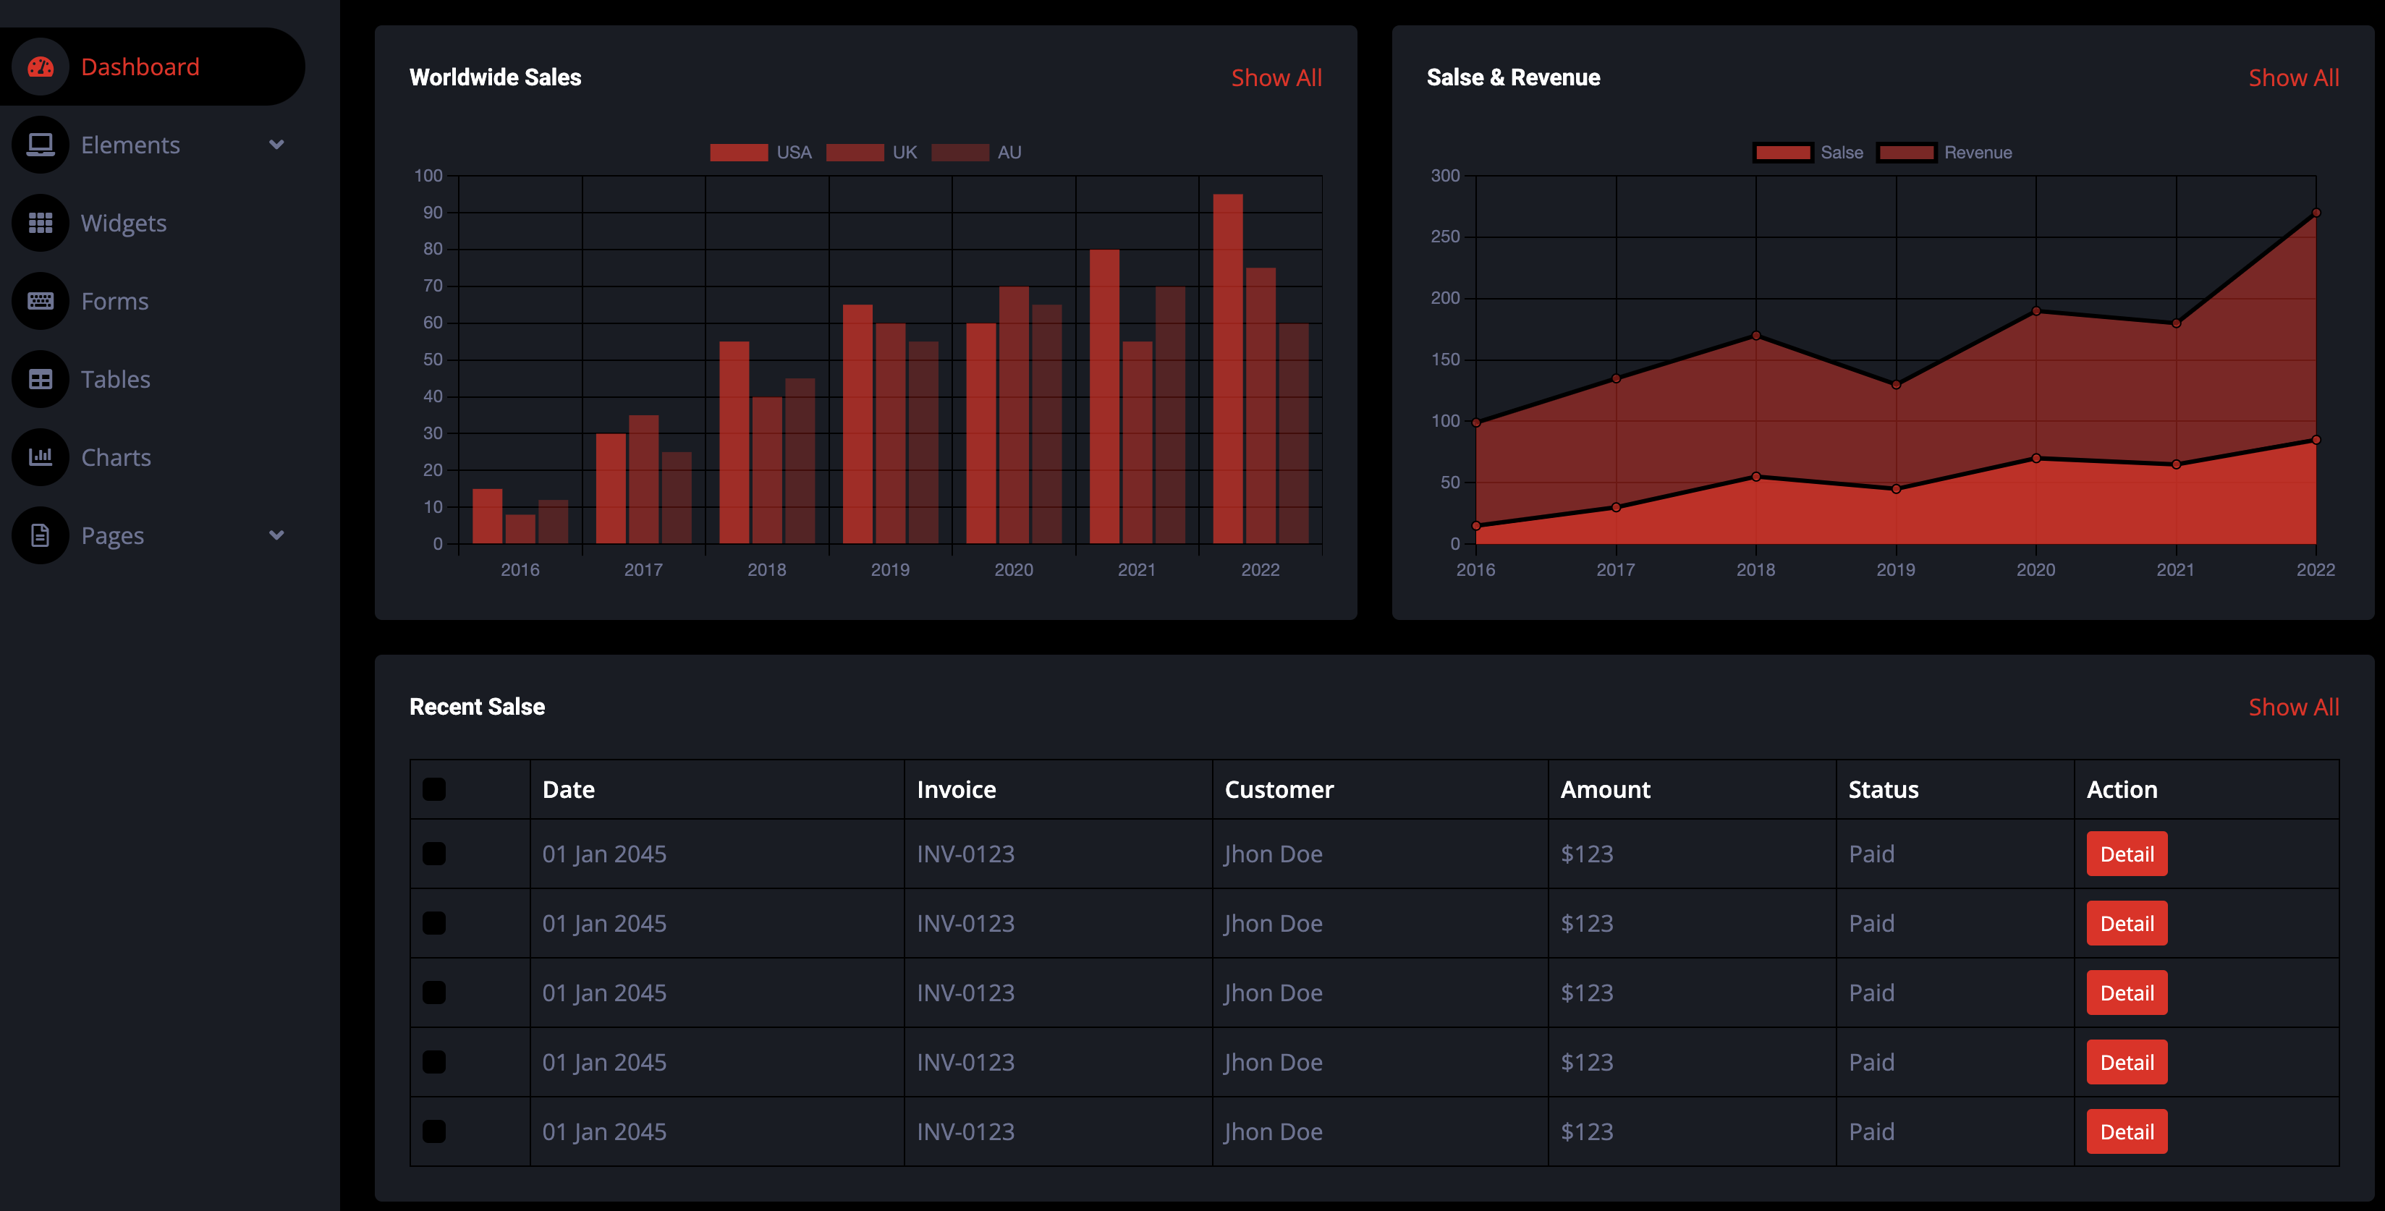
Task: Toggle the USA legend color swatch
Action: tap(739, 153)
